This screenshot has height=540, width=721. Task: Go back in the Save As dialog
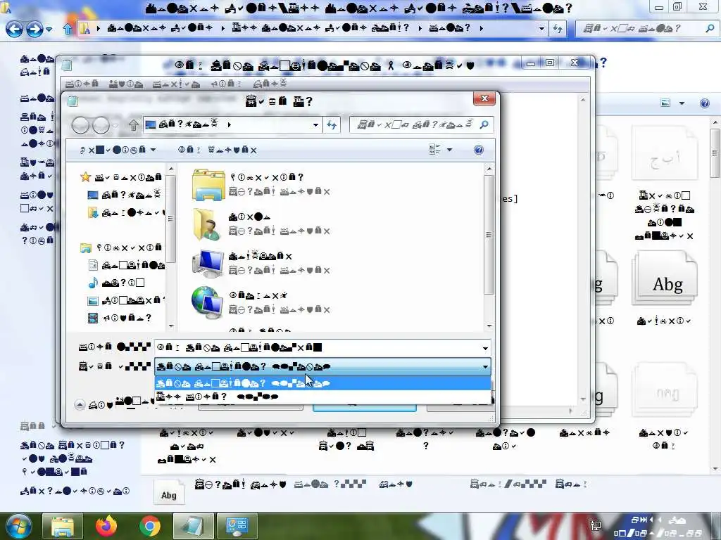point(80,125)
